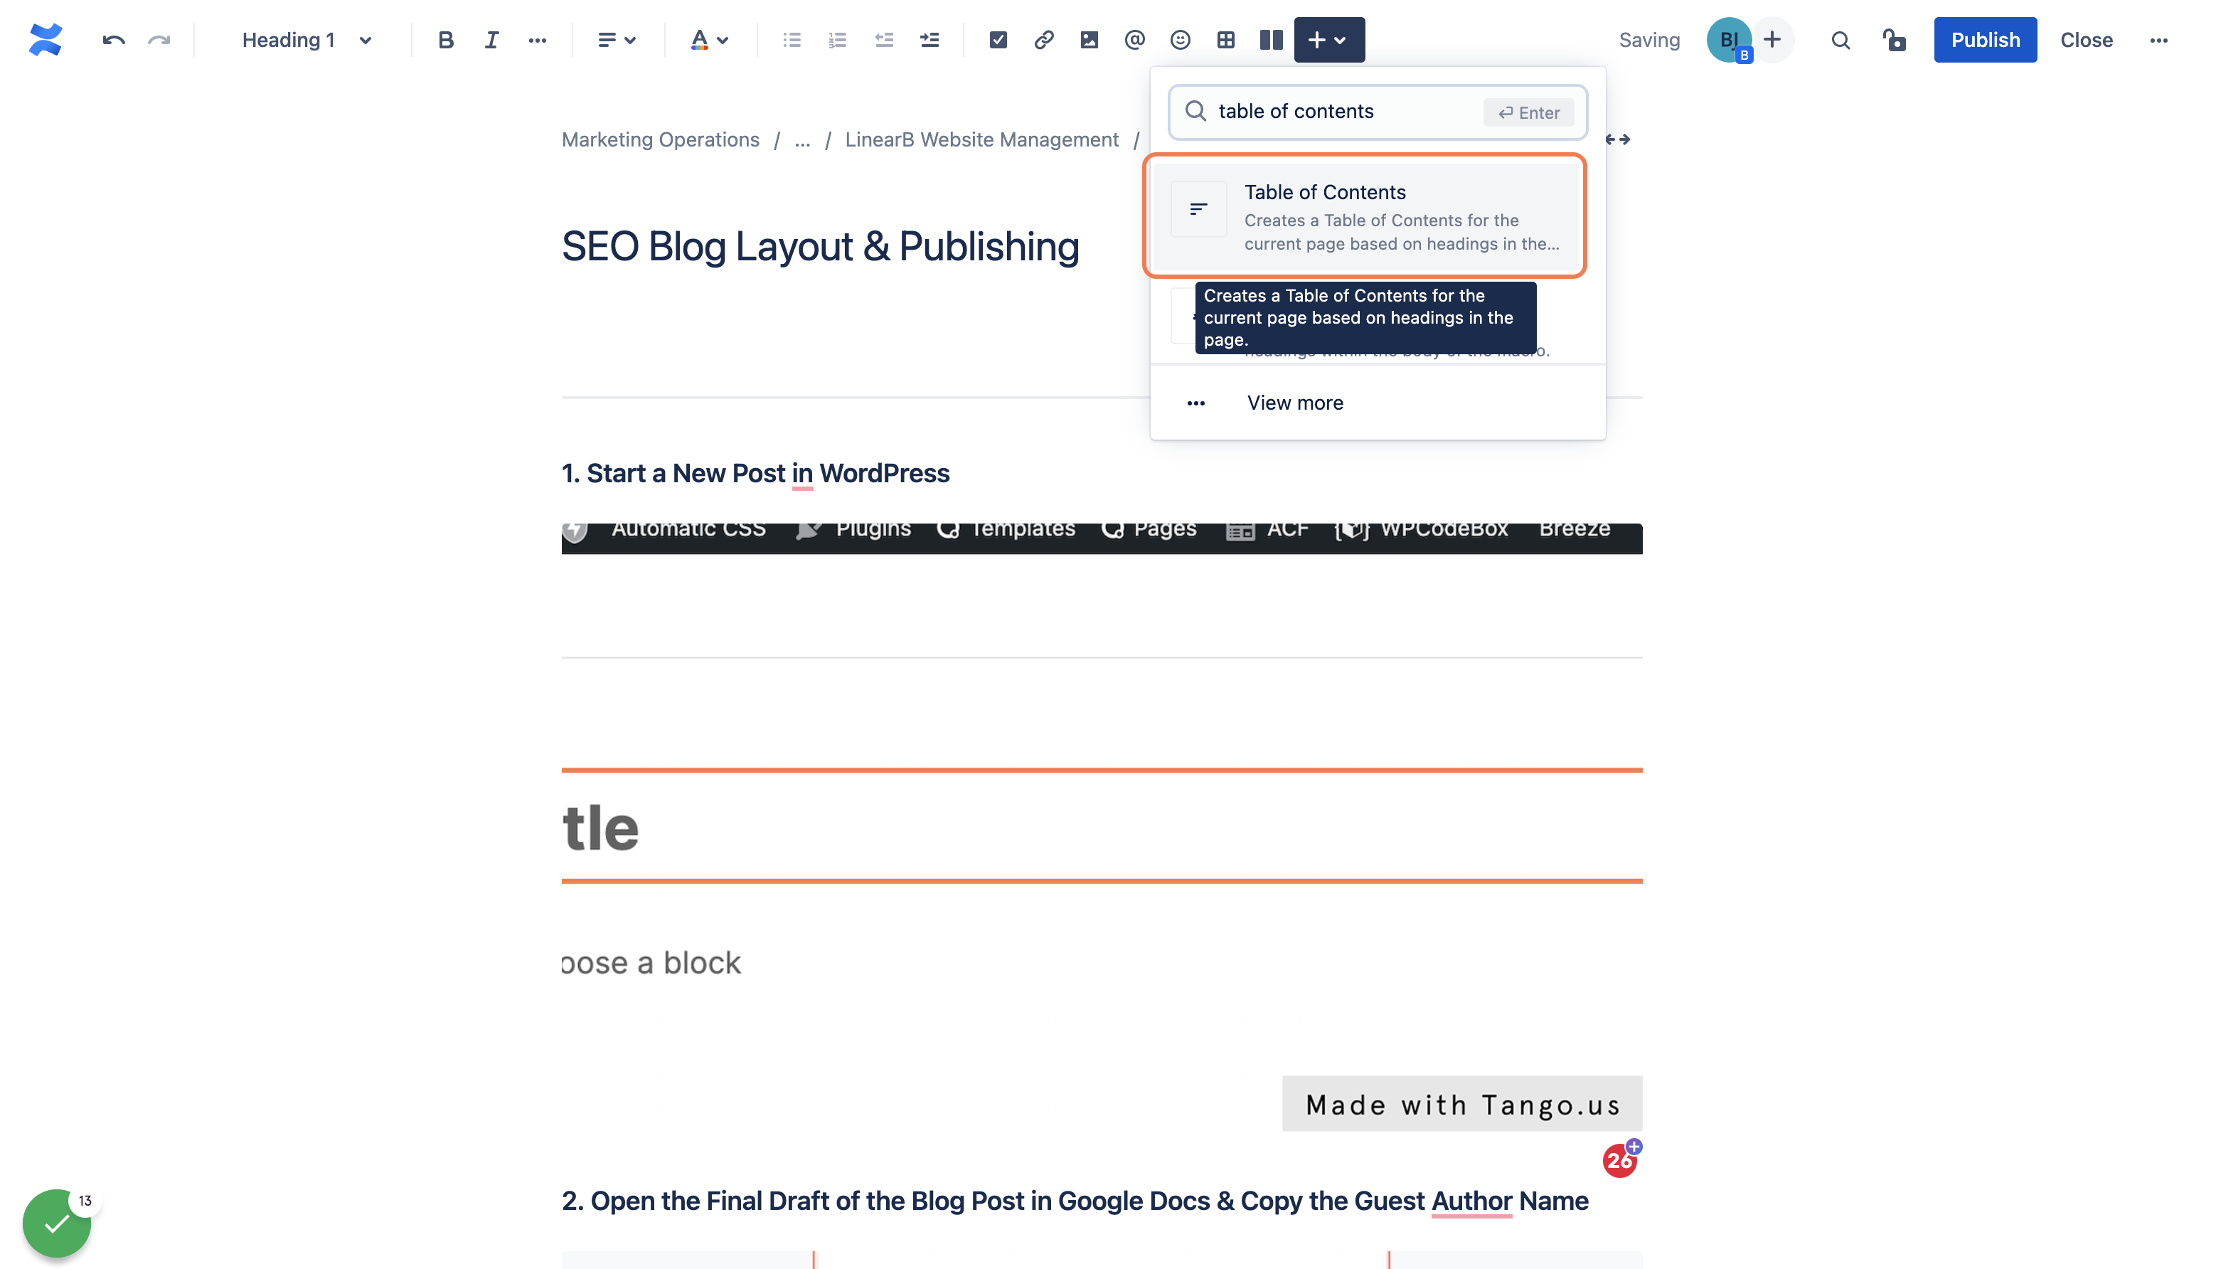Toggle italic formatting
2216x1269 pixels.
[491, 40]
